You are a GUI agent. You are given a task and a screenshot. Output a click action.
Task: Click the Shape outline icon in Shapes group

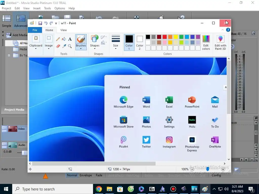tap(103, 37)
